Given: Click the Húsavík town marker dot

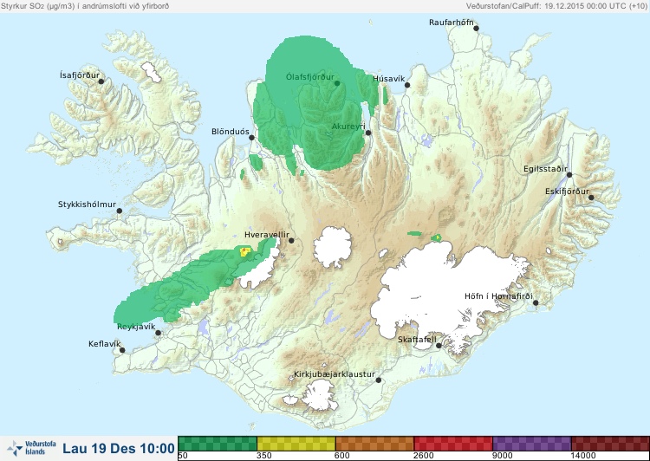Looking at the screenshot, I should click(407, 85).
